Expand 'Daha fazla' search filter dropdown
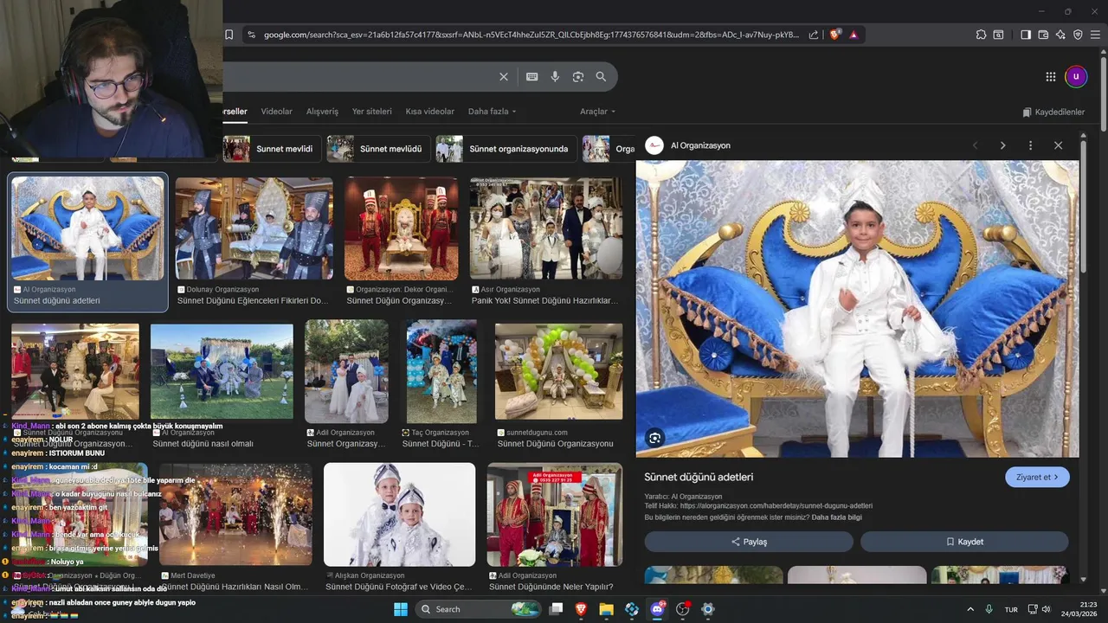The height and width of the screenshot is (623, 1108). click(x=492, y=112)
